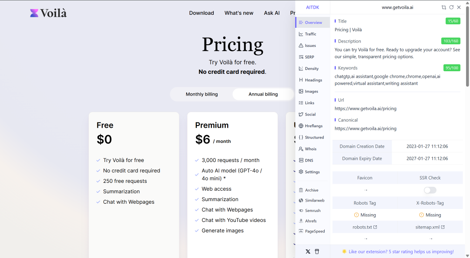Click the 'Pricing | Voilà' title text
This screenshot has width=470, height=258.
(x=348, y=30)
